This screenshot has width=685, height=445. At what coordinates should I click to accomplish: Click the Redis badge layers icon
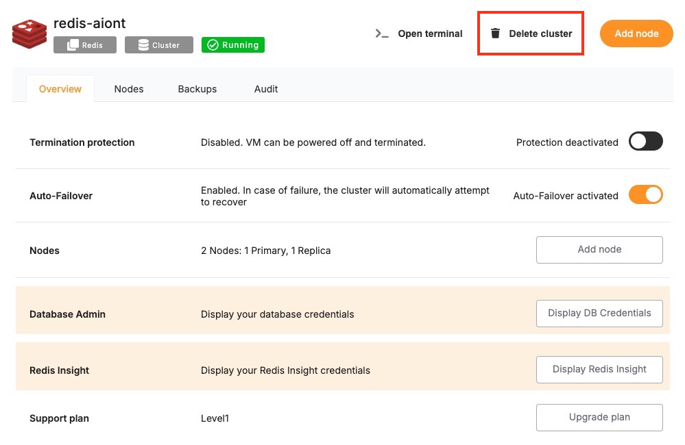click(x=73, y=45)
